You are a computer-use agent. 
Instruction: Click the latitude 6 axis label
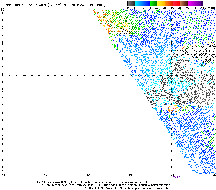pos(2,75)
